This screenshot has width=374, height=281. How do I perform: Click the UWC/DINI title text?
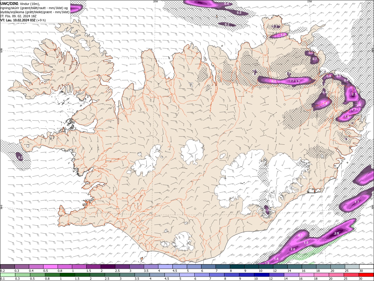point(9,4)
